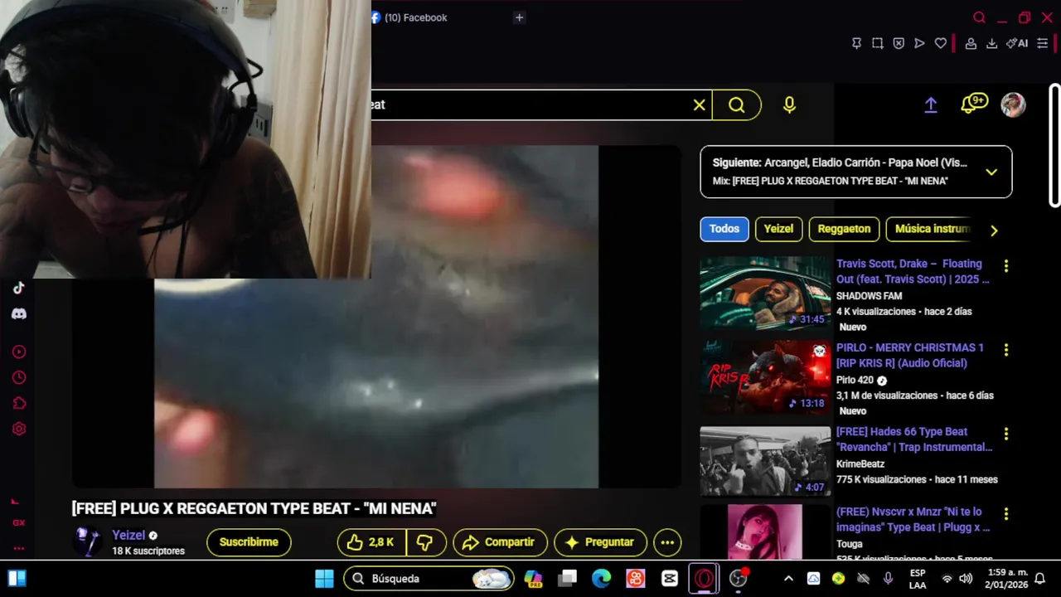Open browsing history clock icon in sidebar
The height and width of the screenshot is (597, 1061).
(19, 377)
